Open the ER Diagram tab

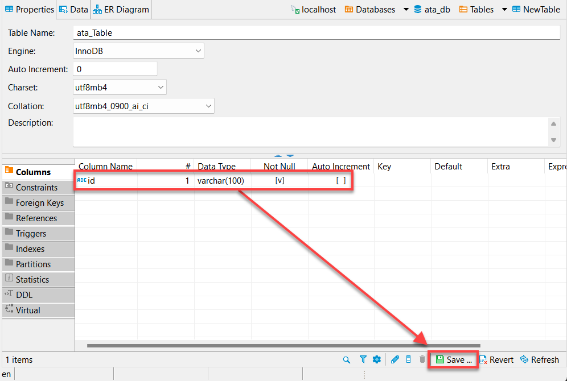pyautogui.click(x=121, y=10)
